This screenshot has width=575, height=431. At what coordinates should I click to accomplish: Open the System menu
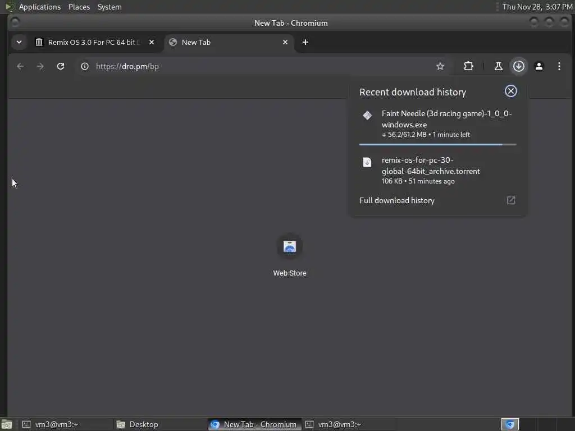(x=109, y=7)
